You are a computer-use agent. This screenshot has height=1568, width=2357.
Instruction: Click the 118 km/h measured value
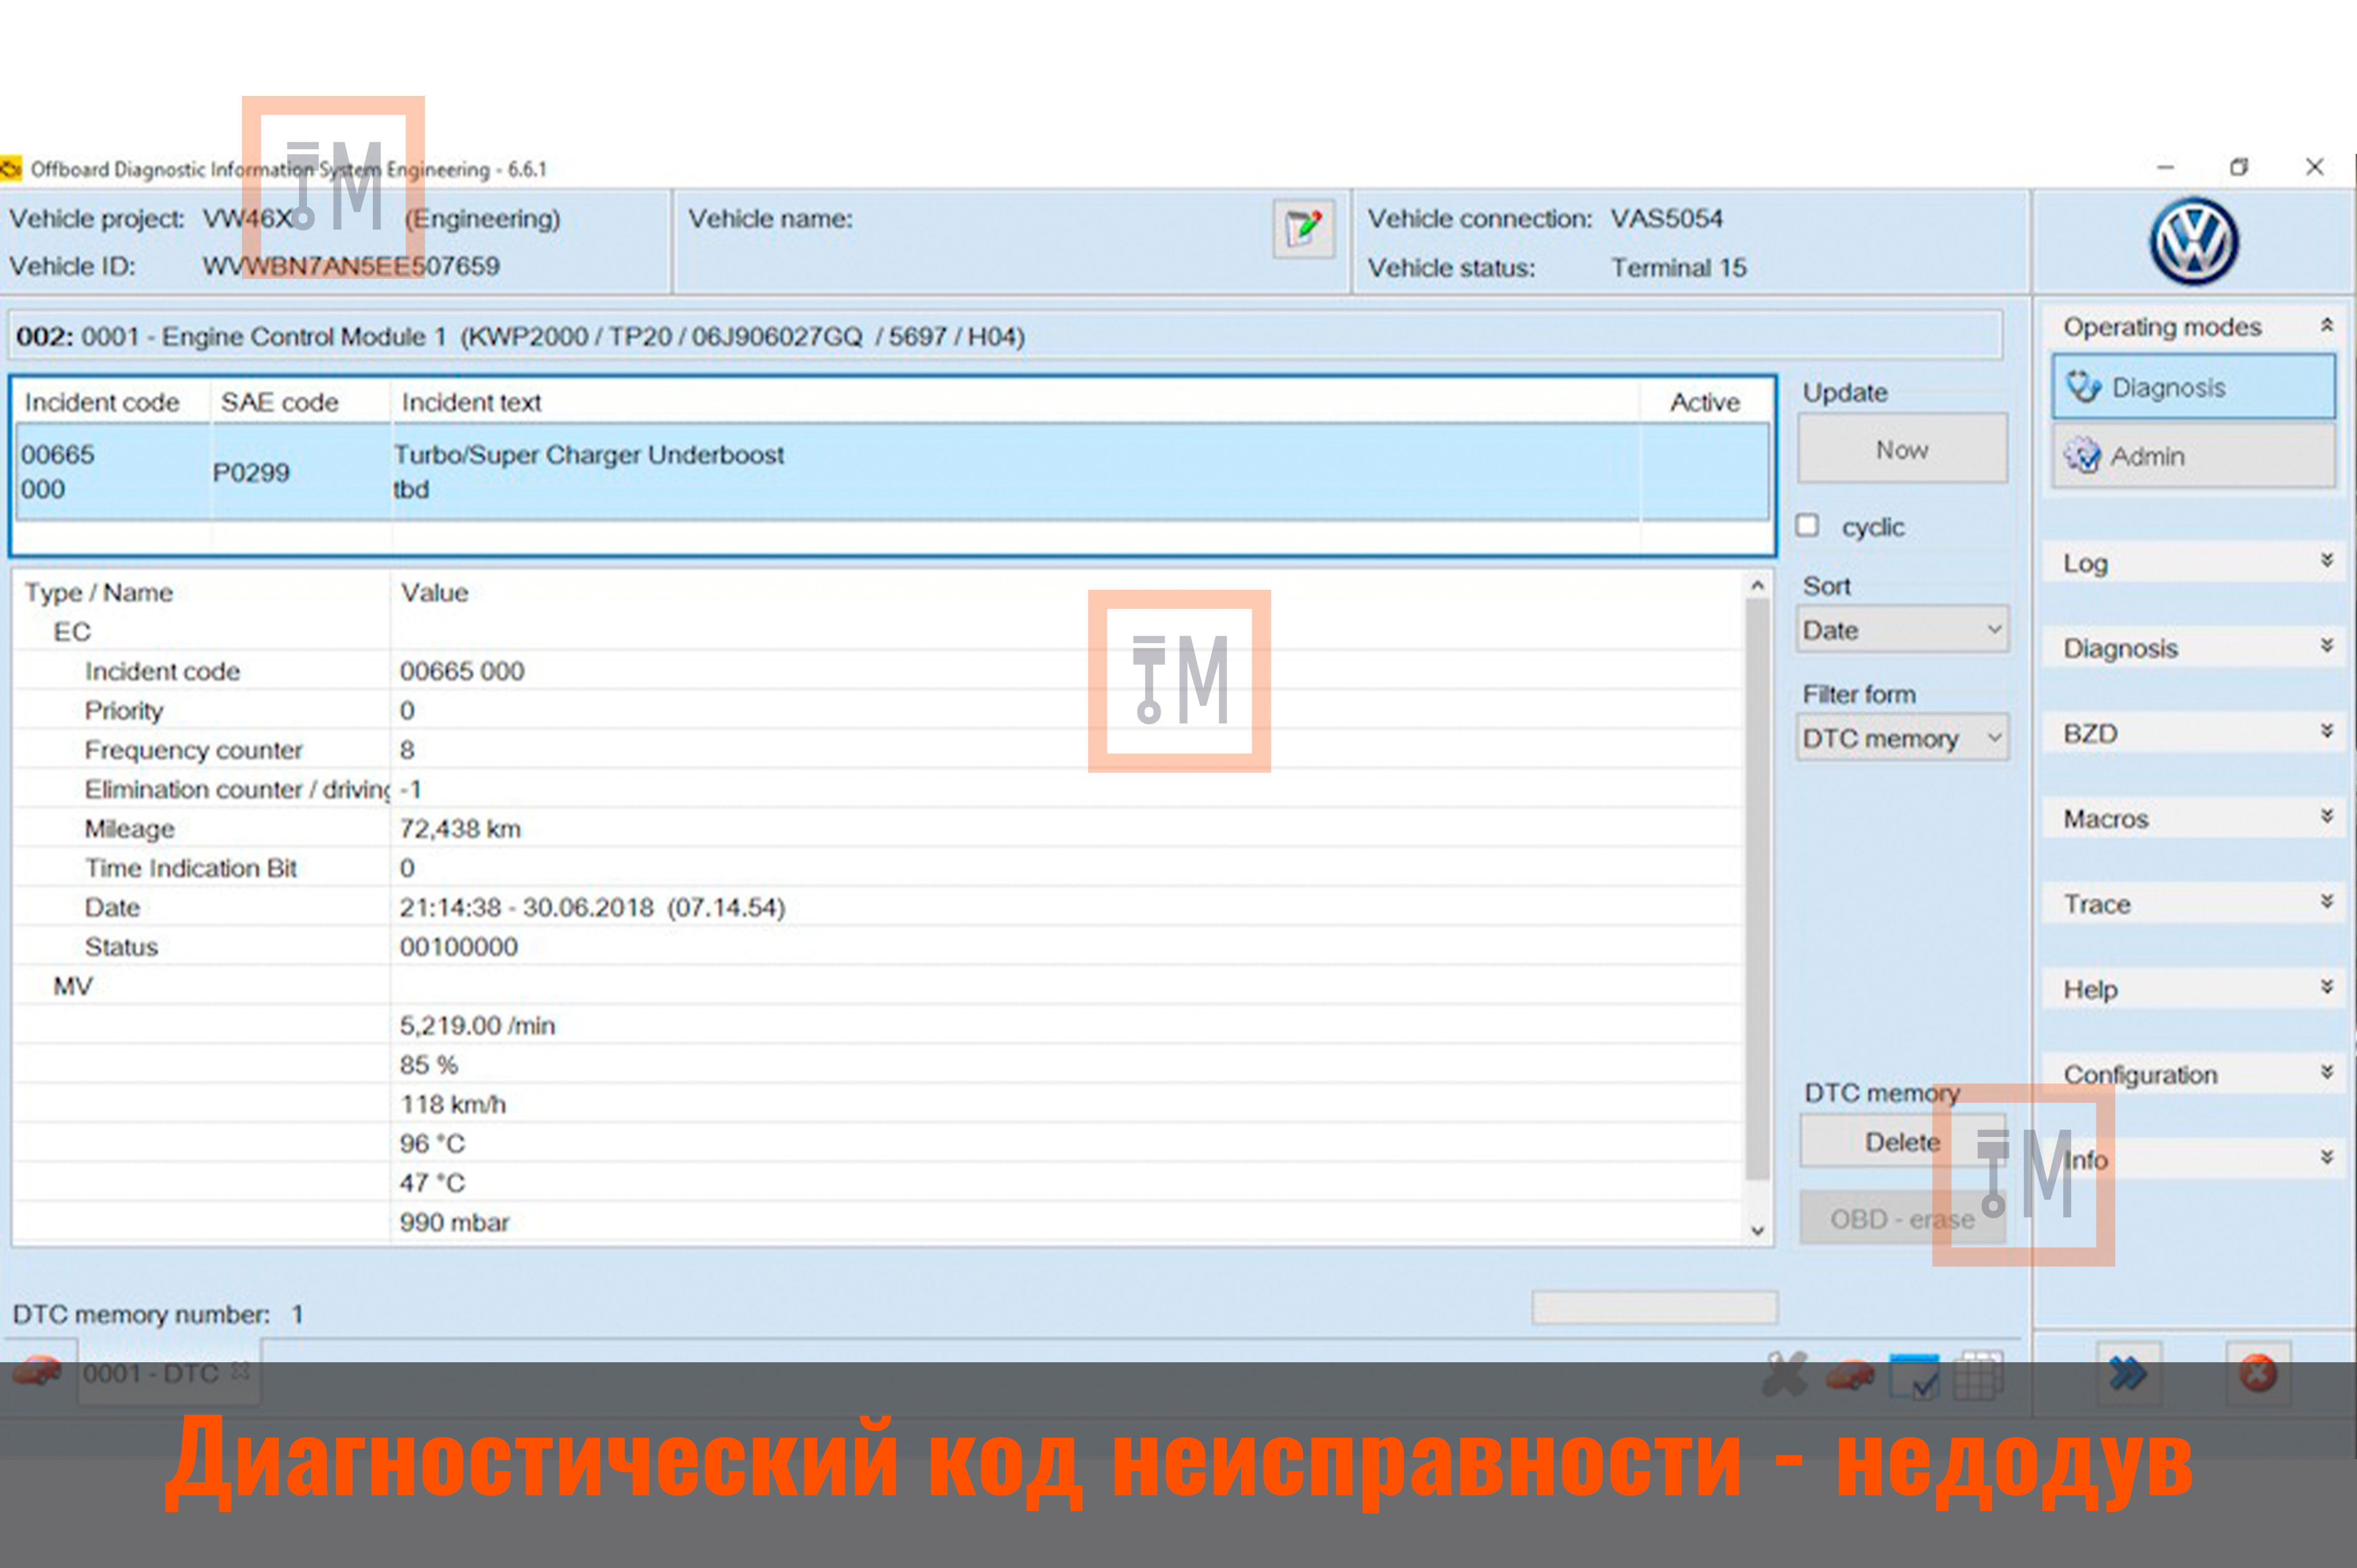453,1105
